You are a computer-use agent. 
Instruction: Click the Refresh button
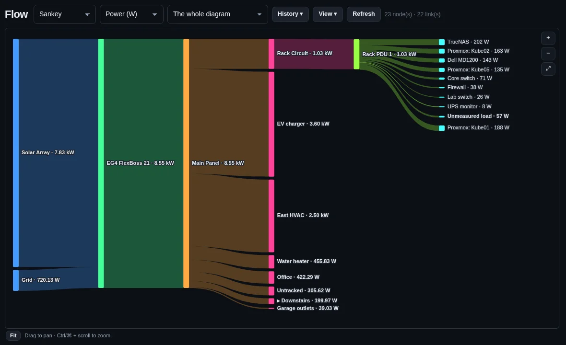(364, 14)
